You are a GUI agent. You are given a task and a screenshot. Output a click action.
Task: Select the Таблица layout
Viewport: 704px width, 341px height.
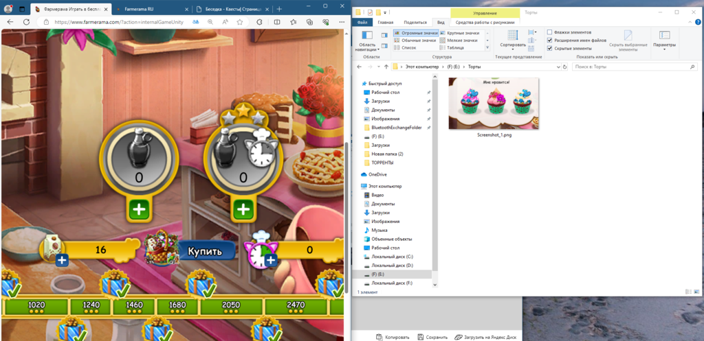(452, 47)
